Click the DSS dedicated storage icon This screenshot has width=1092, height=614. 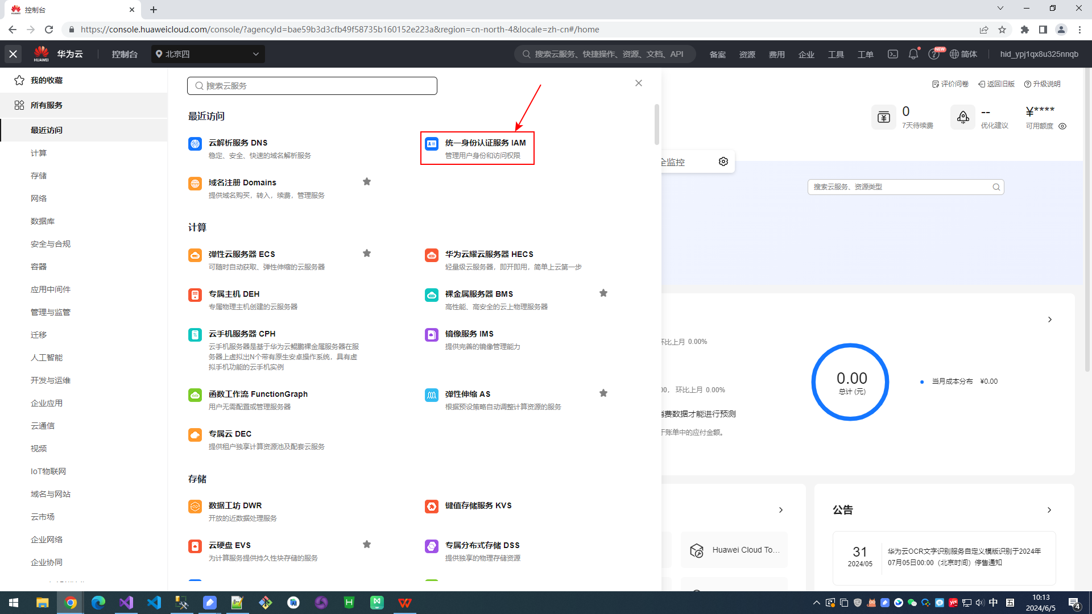coord(432,546)
